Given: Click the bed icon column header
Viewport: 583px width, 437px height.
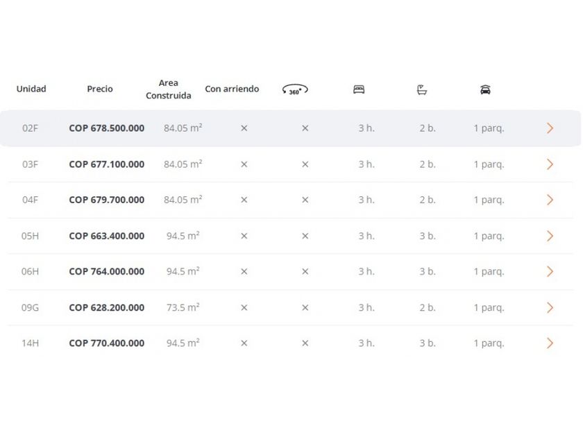Looking at the screenshot, I should point(359,89).
